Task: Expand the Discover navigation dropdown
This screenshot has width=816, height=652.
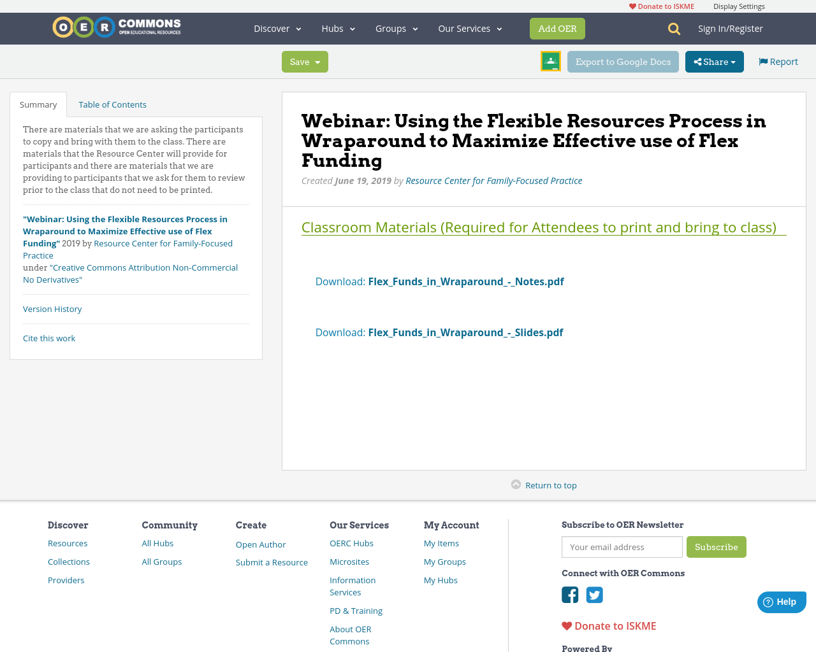Action: tap(275, 28)
